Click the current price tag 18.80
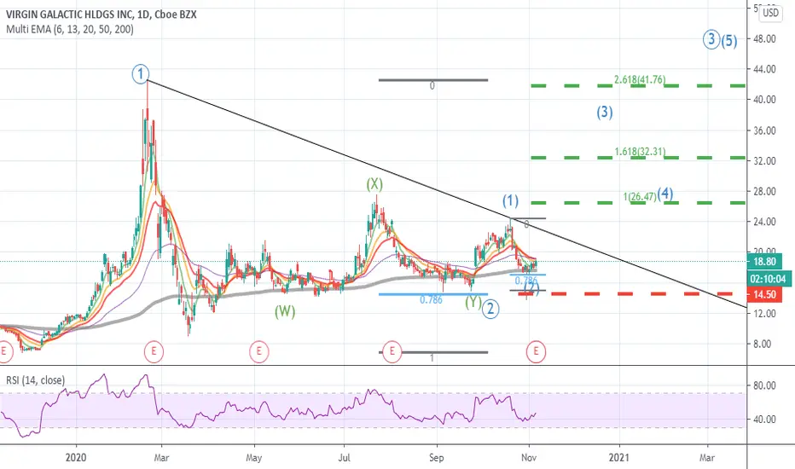795x469 pixels. click(764, 262)
